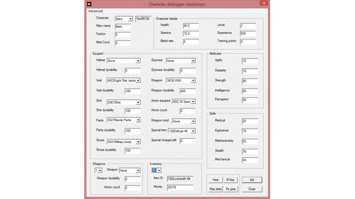Click the Perception attribute field

(x=250, y=100)
